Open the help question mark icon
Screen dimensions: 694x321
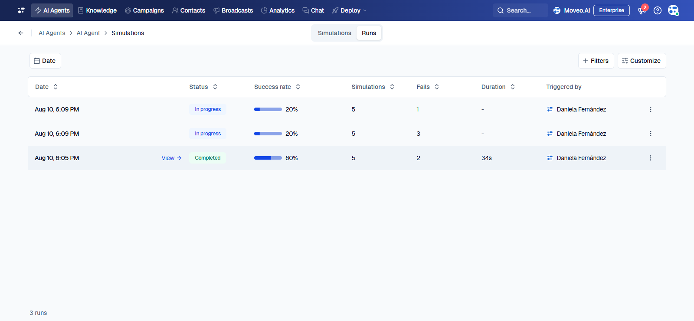(658, 10)
